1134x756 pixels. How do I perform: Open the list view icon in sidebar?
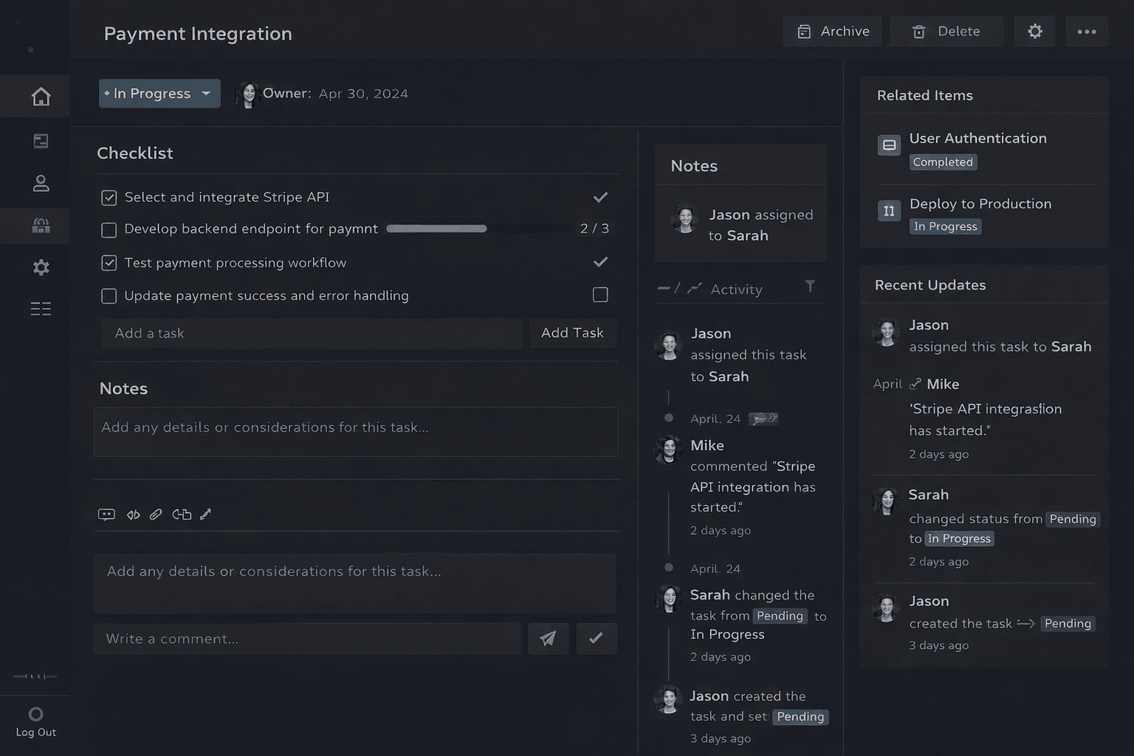point(41,309)
